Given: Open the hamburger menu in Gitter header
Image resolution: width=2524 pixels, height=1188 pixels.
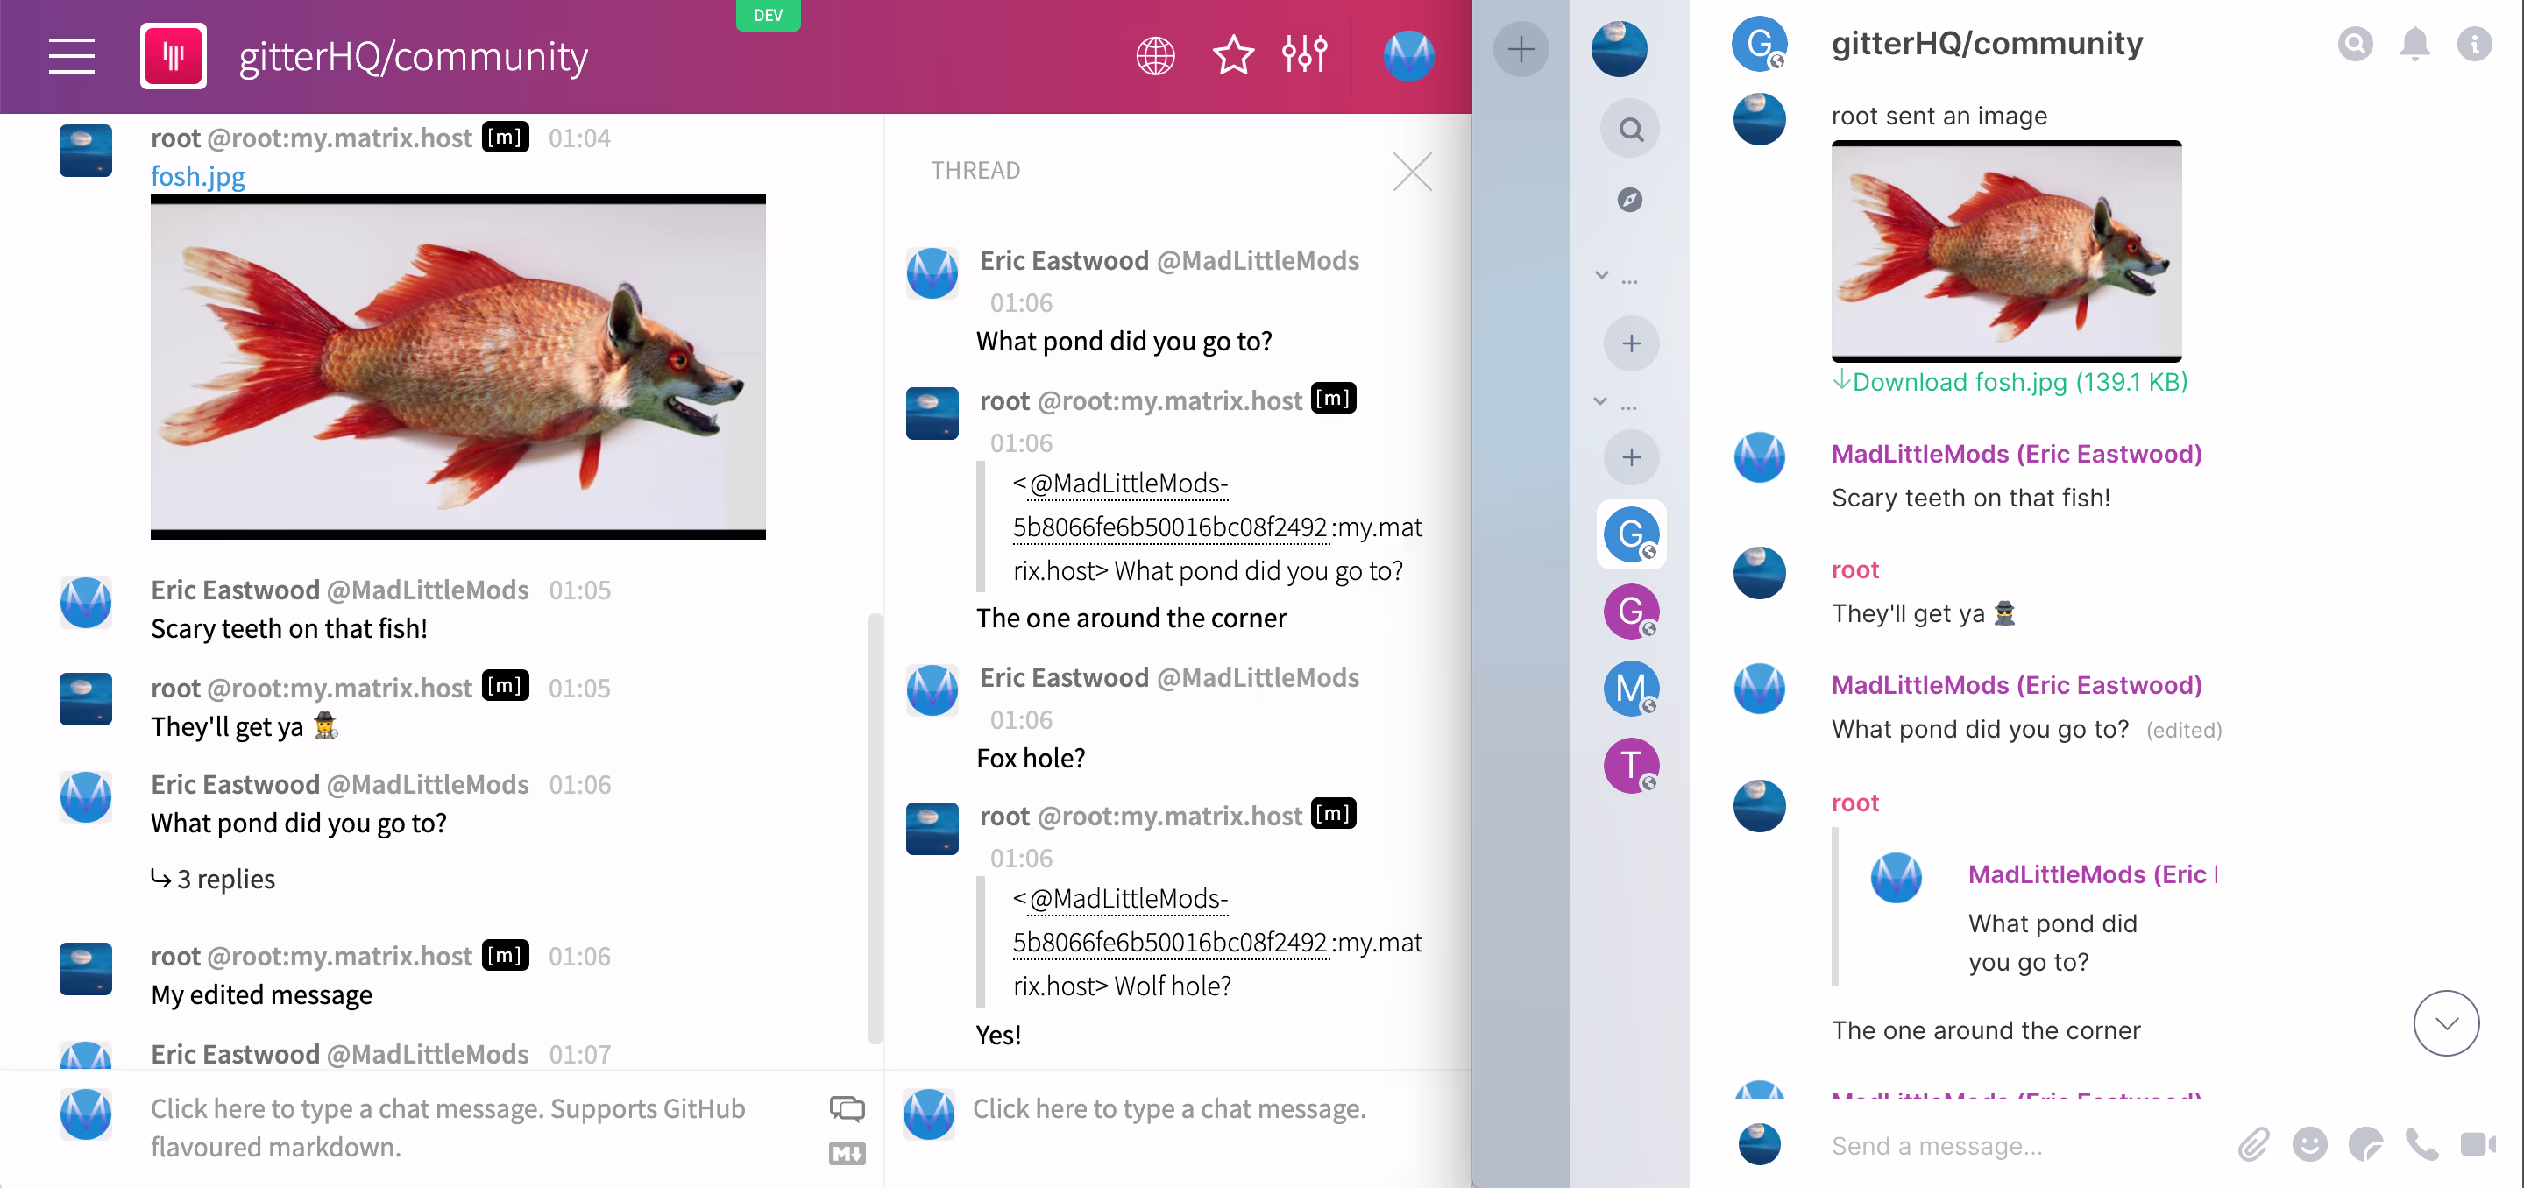Looking at the screenshot, I should click(x=72, y=56).
